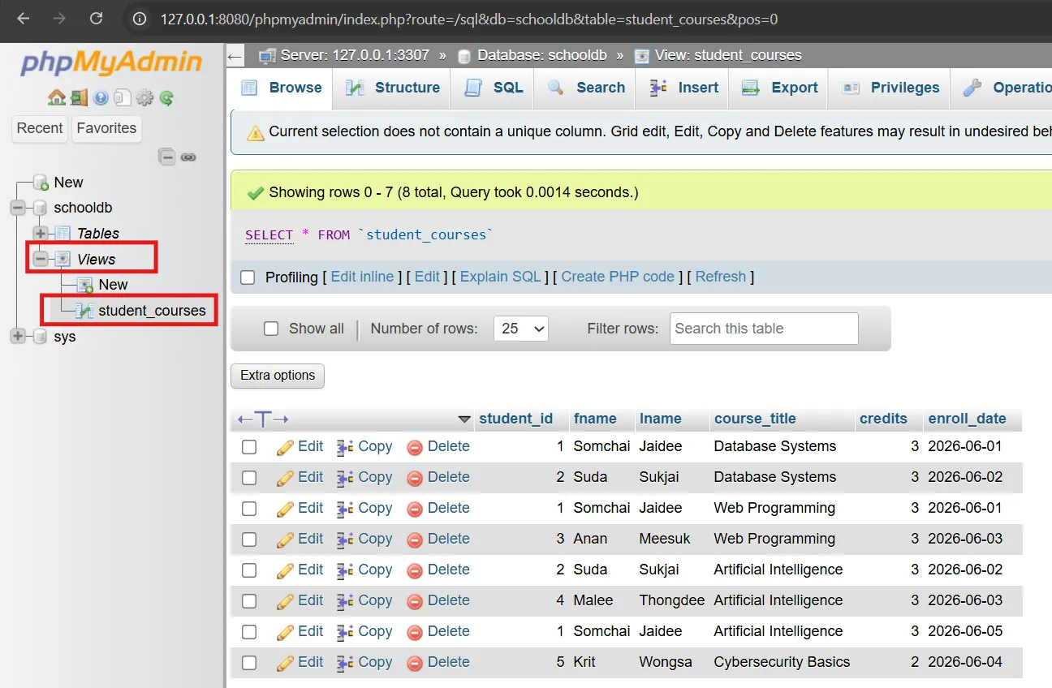Open the column options dropdown triangle
The width and height of the screenshot is (1052, 688).
(x=464, y=419)
